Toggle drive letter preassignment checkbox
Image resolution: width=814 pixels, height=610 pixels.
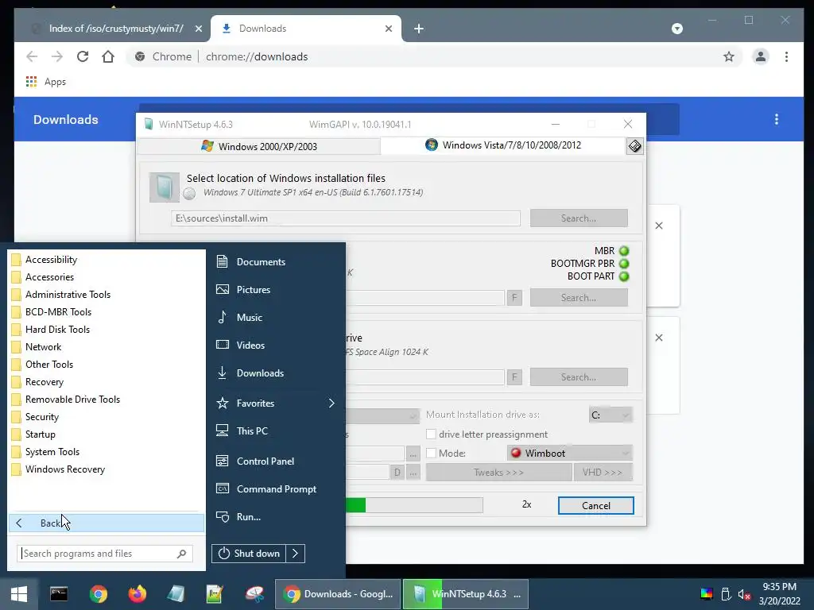pyautogui.click(x=431, y=434)
